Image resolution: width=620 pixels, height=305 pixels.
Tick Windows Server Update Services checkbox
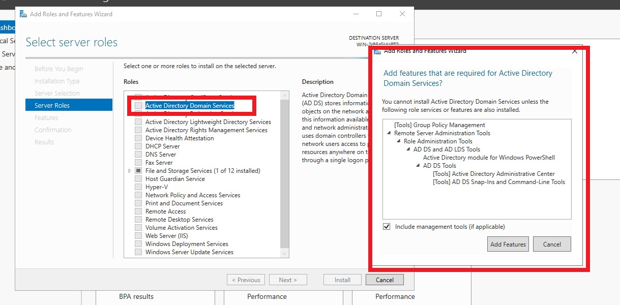(x=138, y=252)
